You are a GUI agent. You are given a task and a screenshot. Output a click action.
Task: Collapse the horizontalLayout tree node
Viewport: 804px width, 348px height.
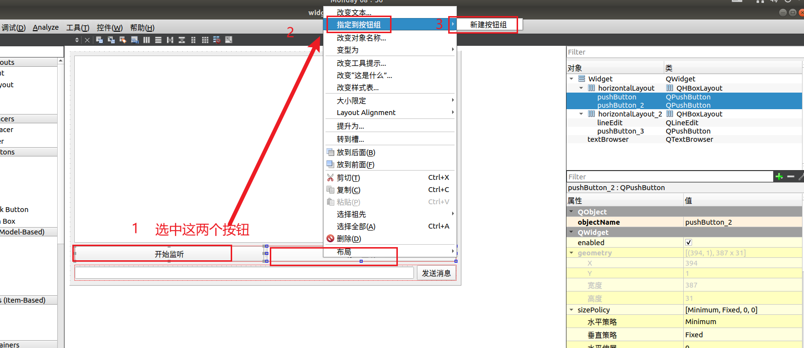pos(581,88)
